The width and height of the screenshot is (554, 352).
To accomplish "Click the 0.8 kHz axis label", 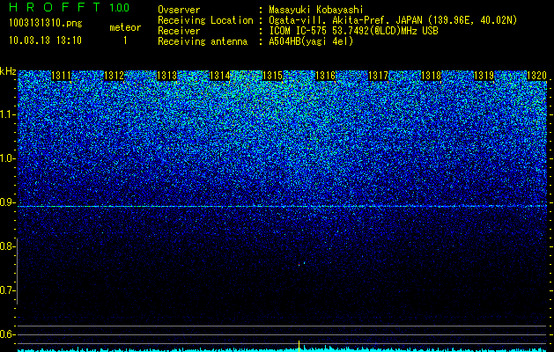I will 7,246.
